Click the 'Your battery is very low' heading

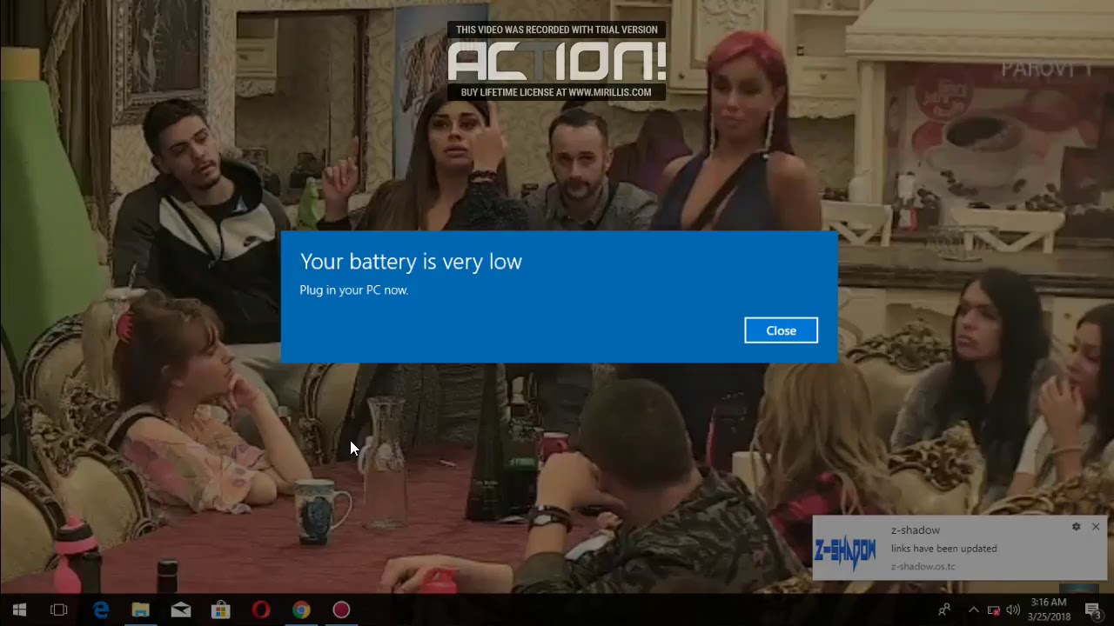tap(411, 261)
